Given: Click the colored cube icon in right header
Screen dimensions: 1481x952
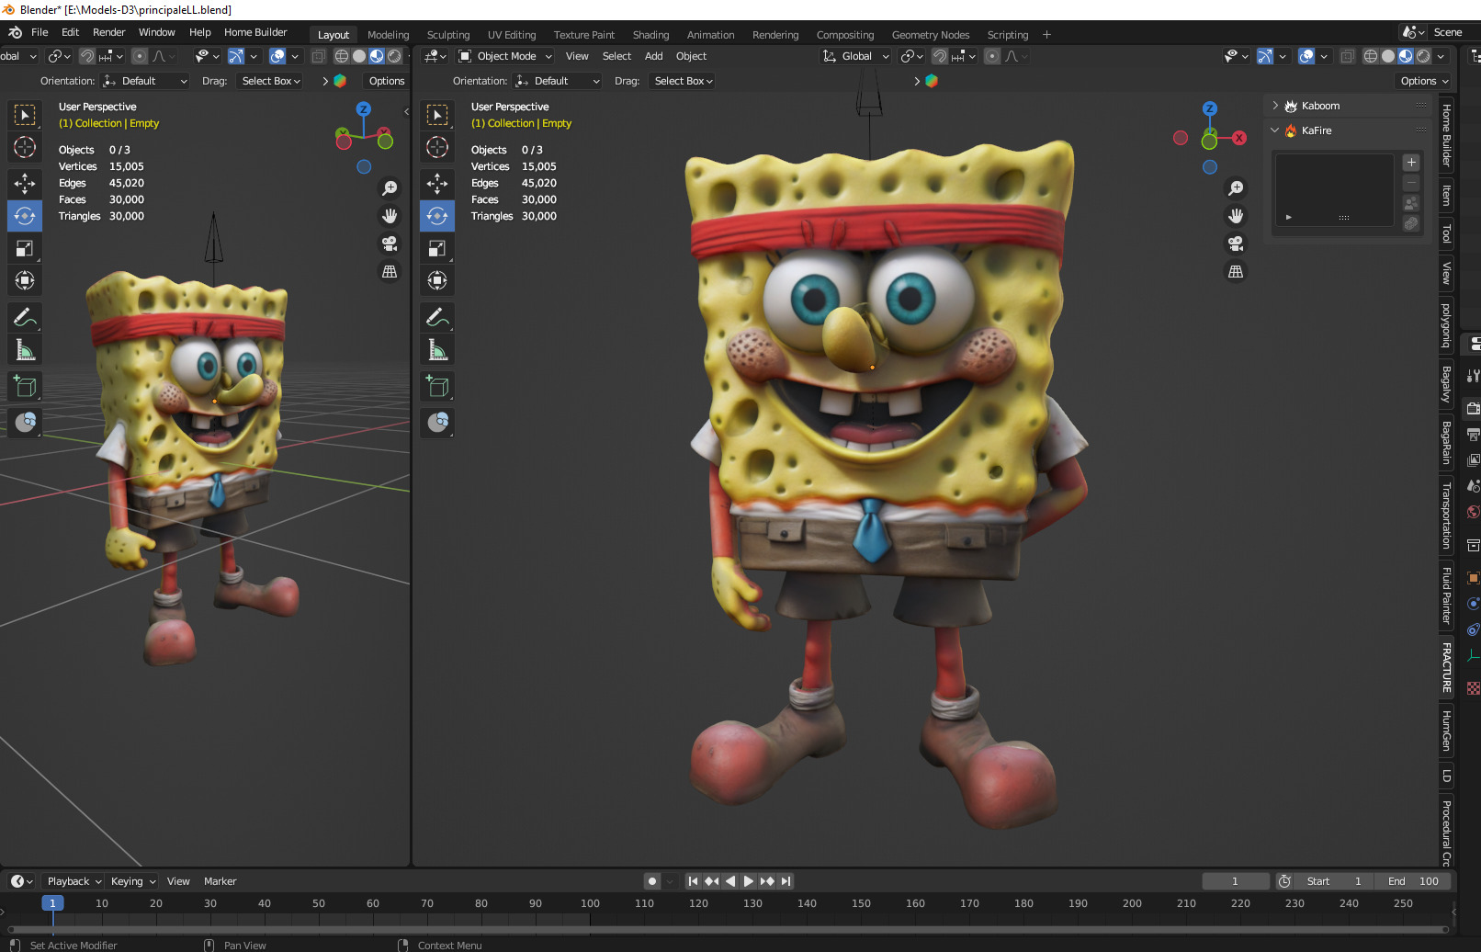Looking at the screenshot, I should coord(932,81).
